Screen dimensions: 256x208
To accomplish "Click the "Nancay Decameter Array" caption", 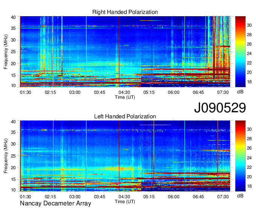I will pos(55,203).
